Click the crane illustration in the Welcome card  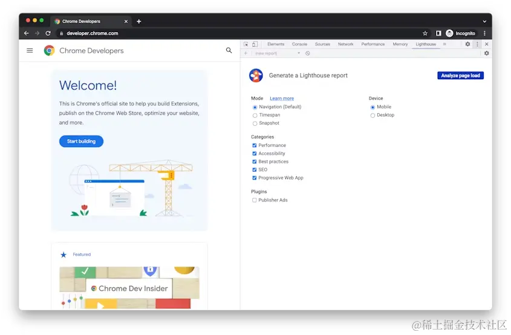131,188
